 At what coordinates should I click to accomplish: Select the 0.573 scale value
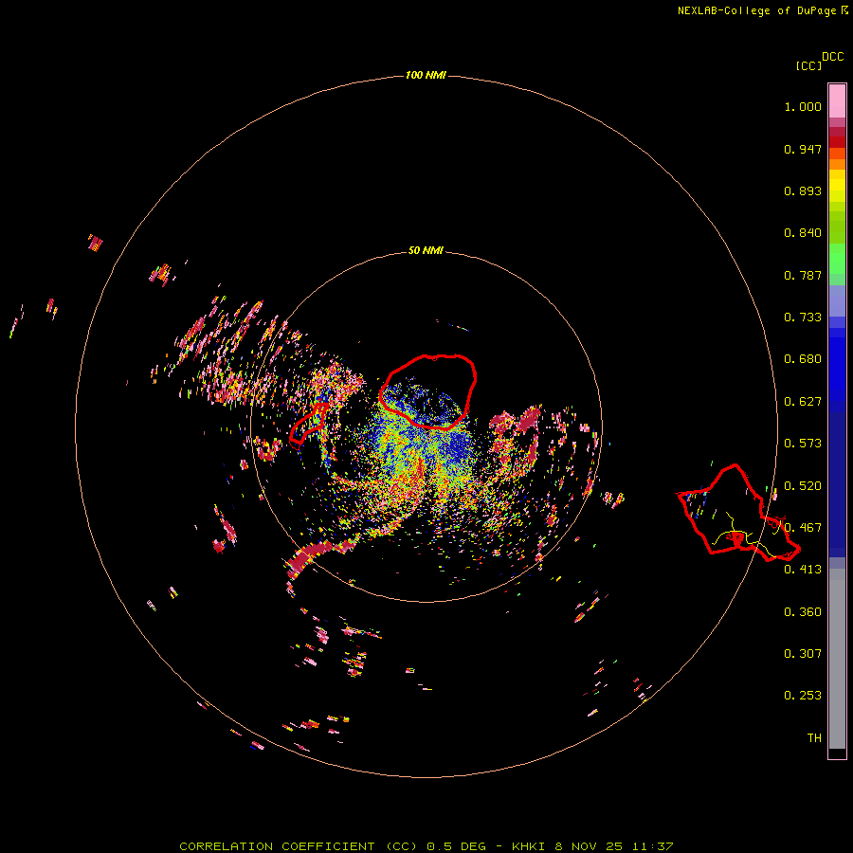coord(803,444)
